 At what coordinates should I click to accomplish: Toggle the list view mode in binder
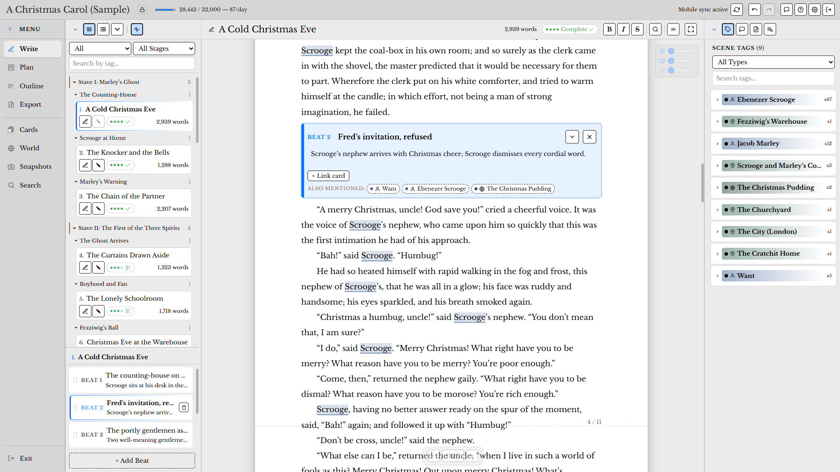tap(103, 29)
